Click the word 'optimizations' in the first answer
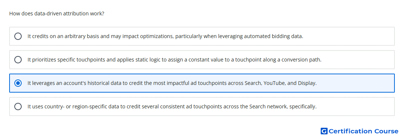Image resolution: width=404 pixels, height=138 pixels. click(x=156, y=36)
